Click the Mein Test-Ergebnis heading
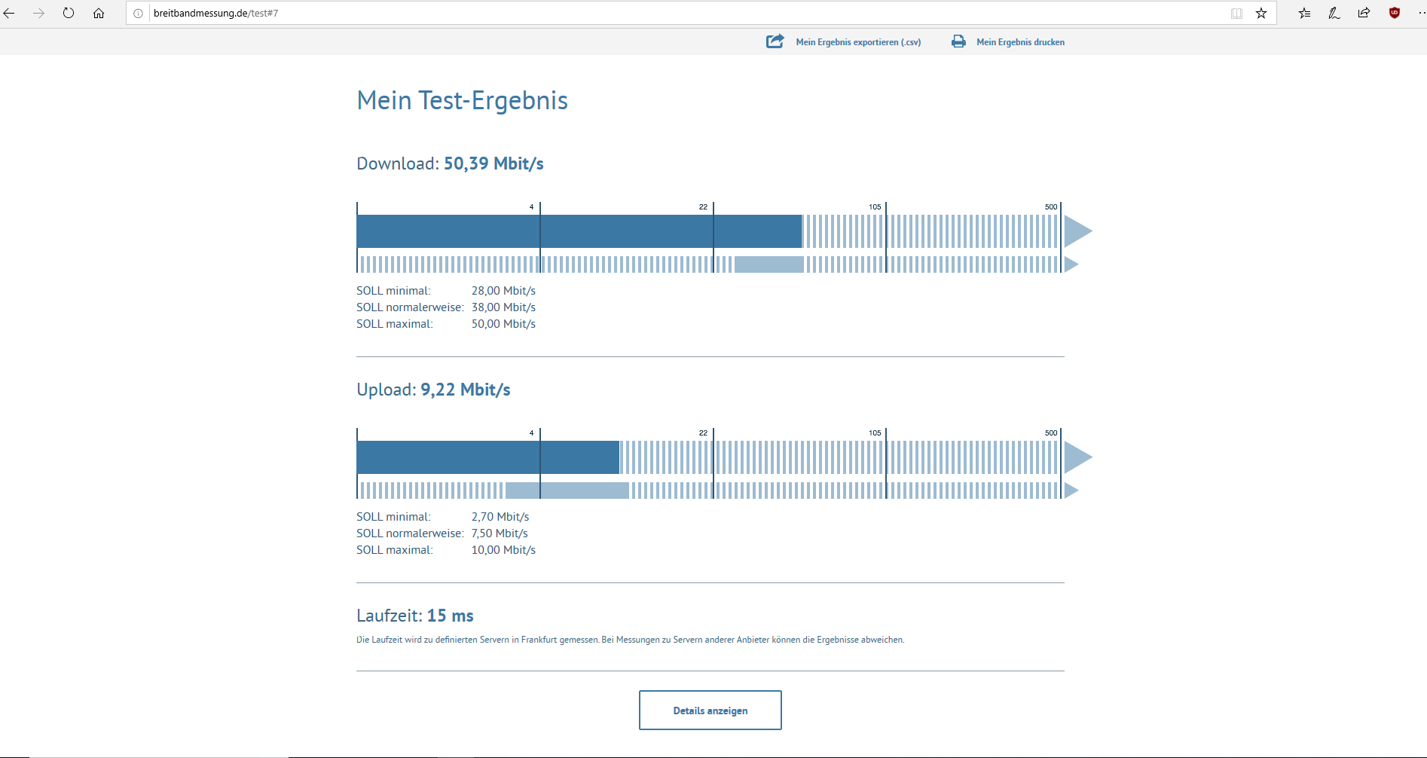The image size is (1427, 758). click(462, 100)
